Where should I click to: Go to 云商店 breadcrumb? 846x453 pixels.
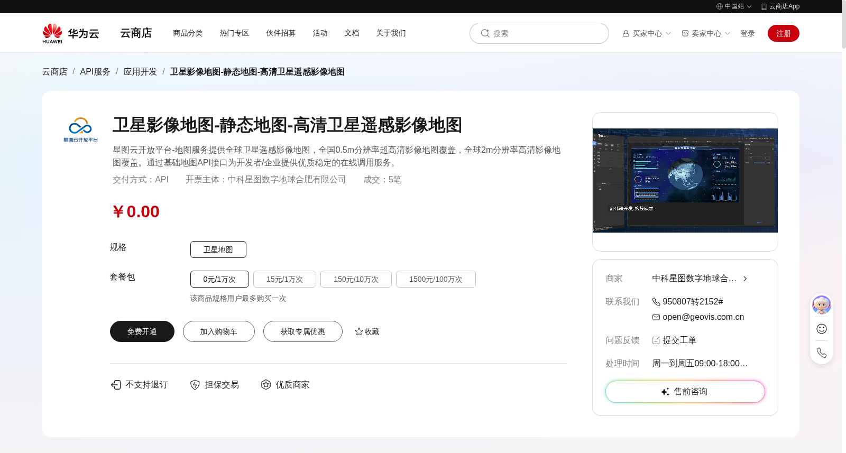tap(55, 71)
